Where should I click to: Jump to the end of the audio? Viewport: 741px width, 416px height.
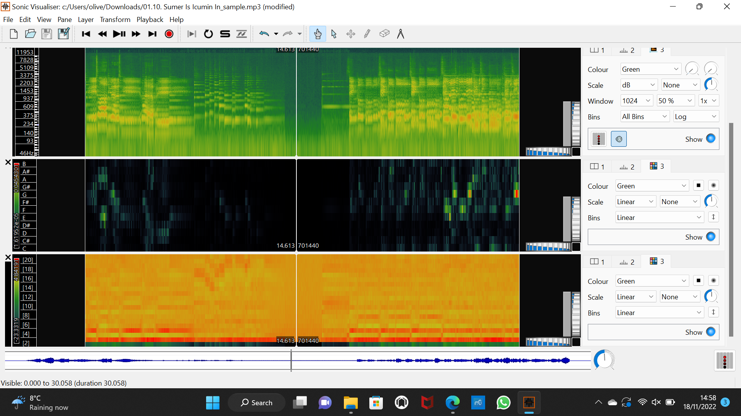[x=152, y=34]
